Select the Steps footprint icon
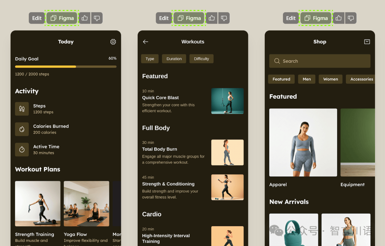This screenshot has width=385, height=246. [22, 109]
